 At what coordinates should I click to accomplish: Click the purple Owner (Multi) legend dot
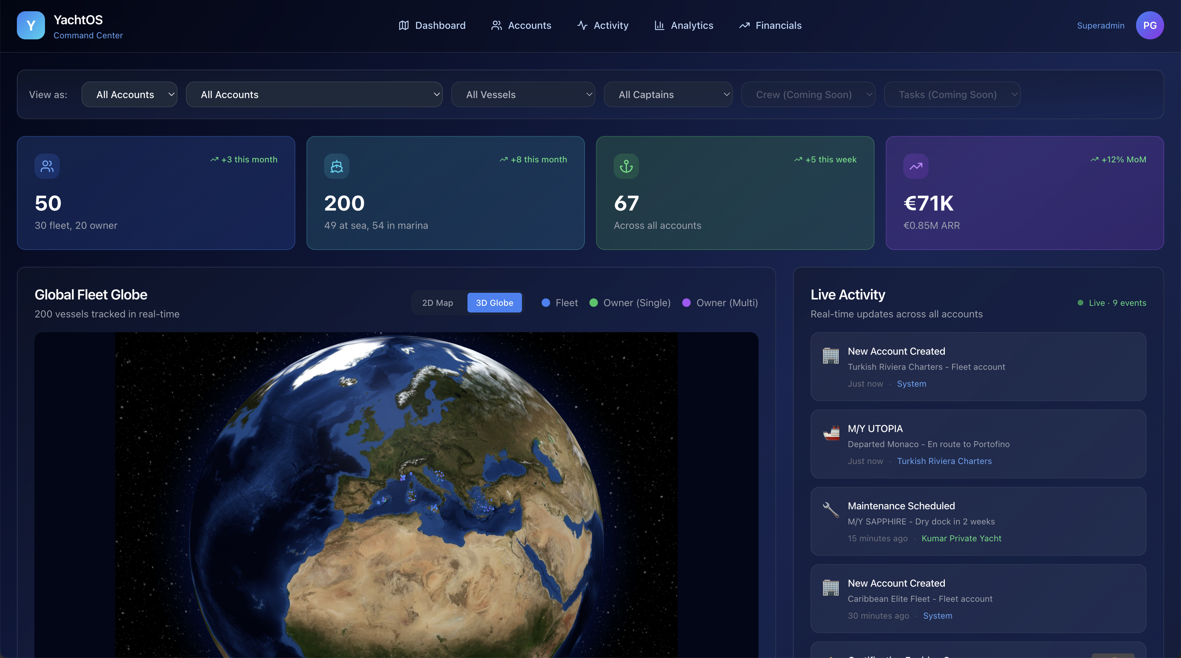pyautogui.click(x=686, y=303)
